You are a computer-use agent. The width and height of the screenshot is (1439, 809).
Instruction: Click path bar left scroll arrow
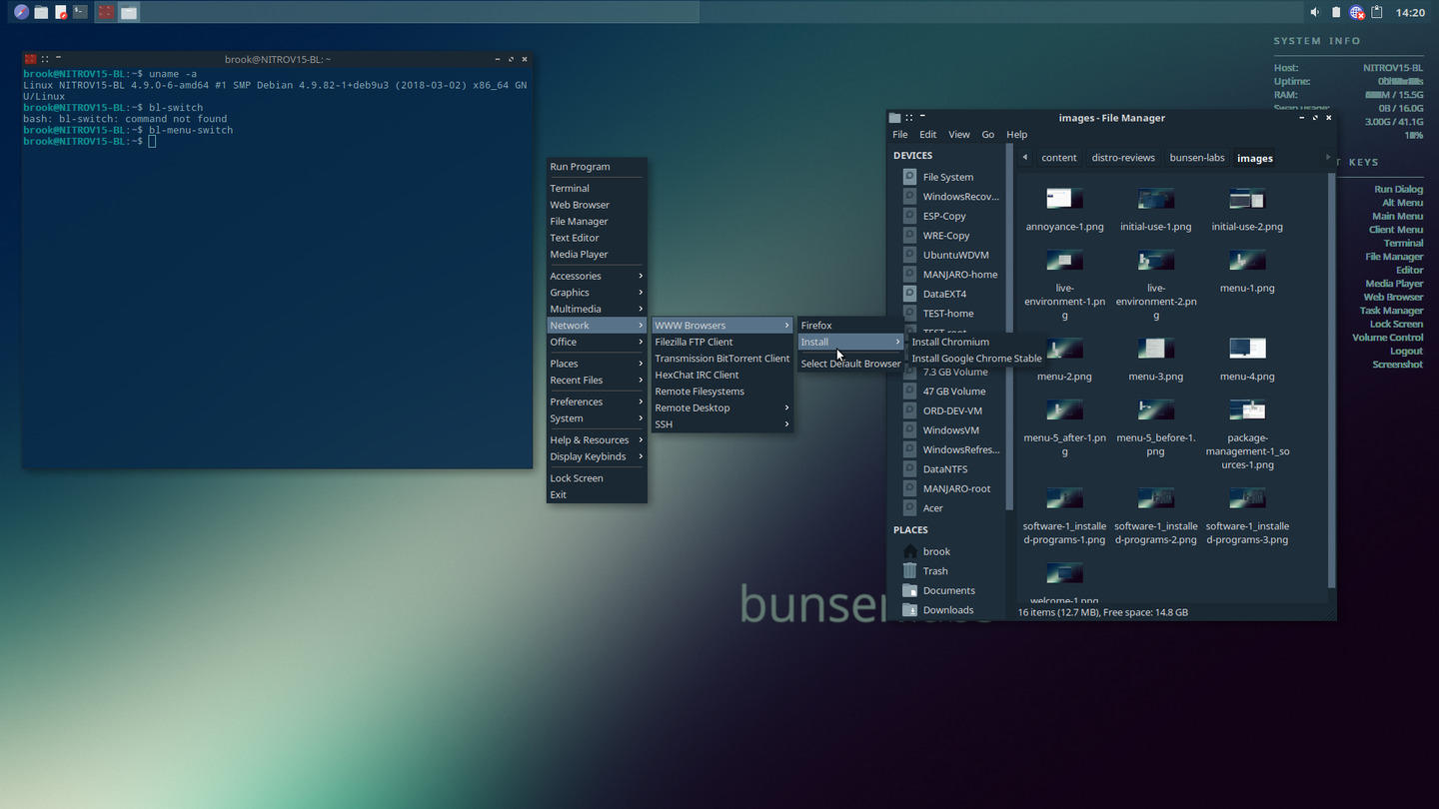(1025, 157)
